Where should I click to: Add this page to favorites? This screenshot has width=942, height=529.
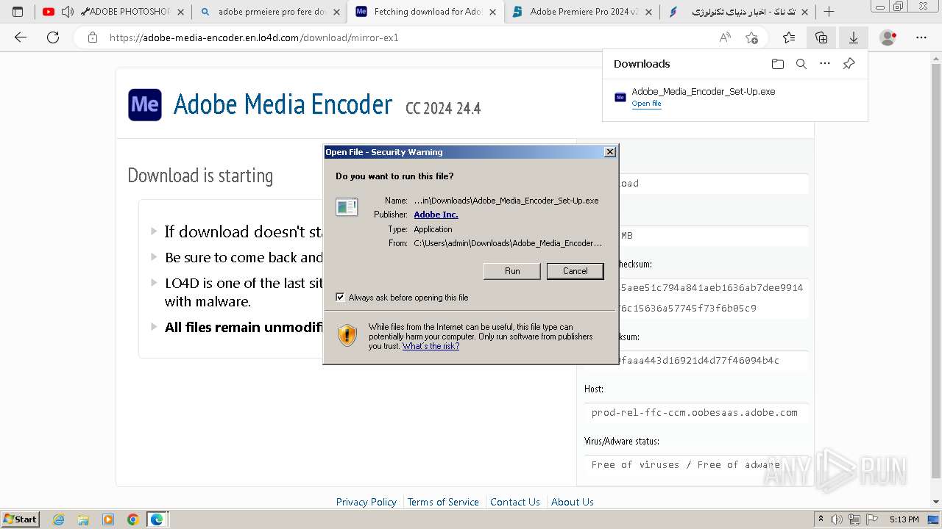point(751,37)
